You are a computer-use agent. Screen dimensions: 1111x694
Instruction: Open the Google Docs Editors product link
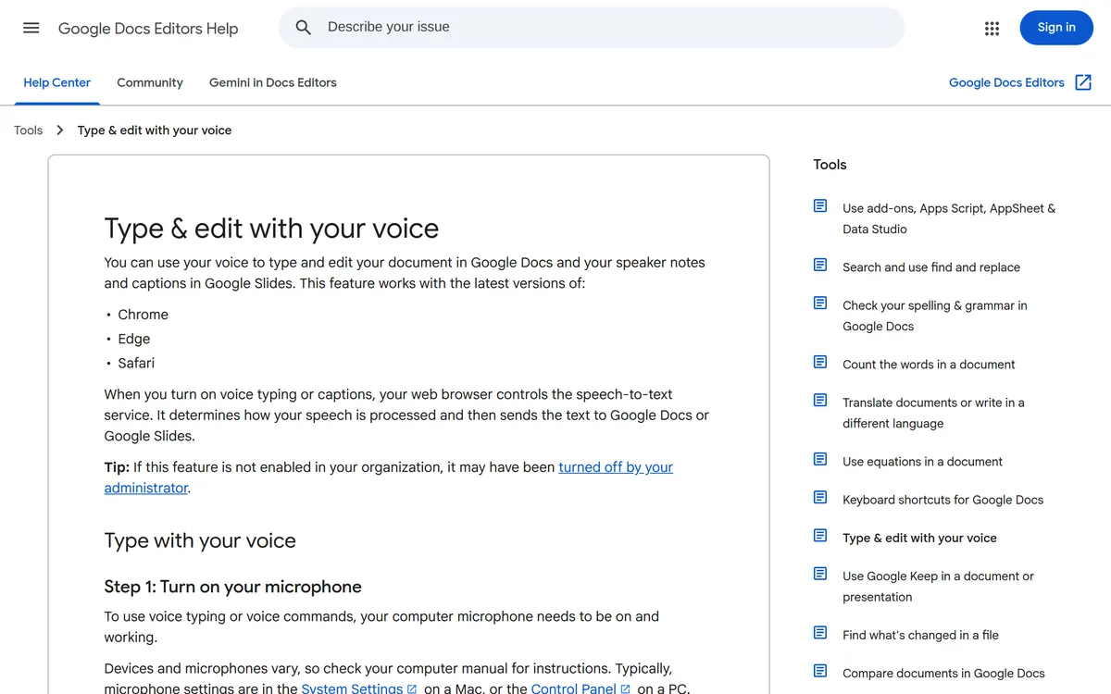click(x=1006, y=82)
